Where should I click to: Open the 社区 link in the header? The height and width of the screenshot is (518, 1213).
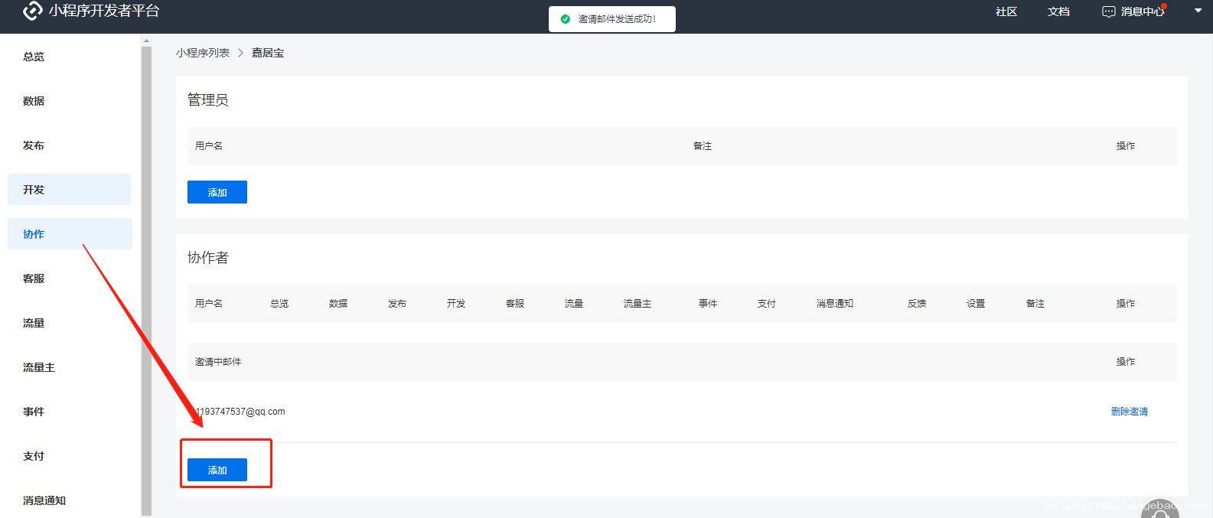point(1006,11)
